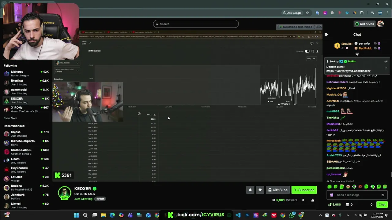
Task: Expand the gift leaderboard handle
Action: 357,54
